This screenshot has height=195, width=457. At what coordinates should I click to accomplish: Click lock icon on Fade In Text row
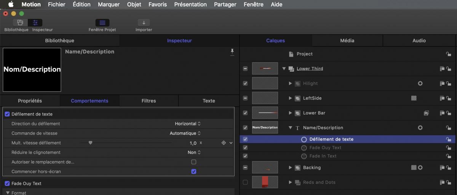(x=449, y=156)
